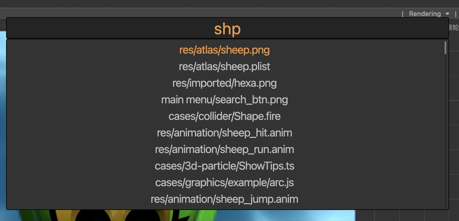This screenshot has height=221, width=459.
Task: Click the arrow beside Rendering
Action: coord(447,14)
